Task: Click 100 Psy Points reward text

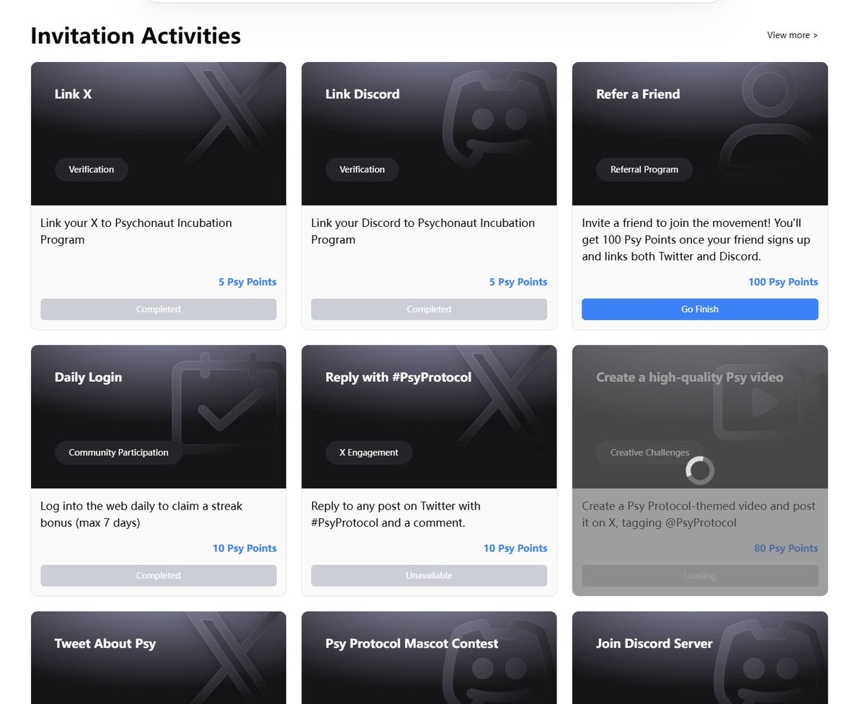Action: click(783, 282)
